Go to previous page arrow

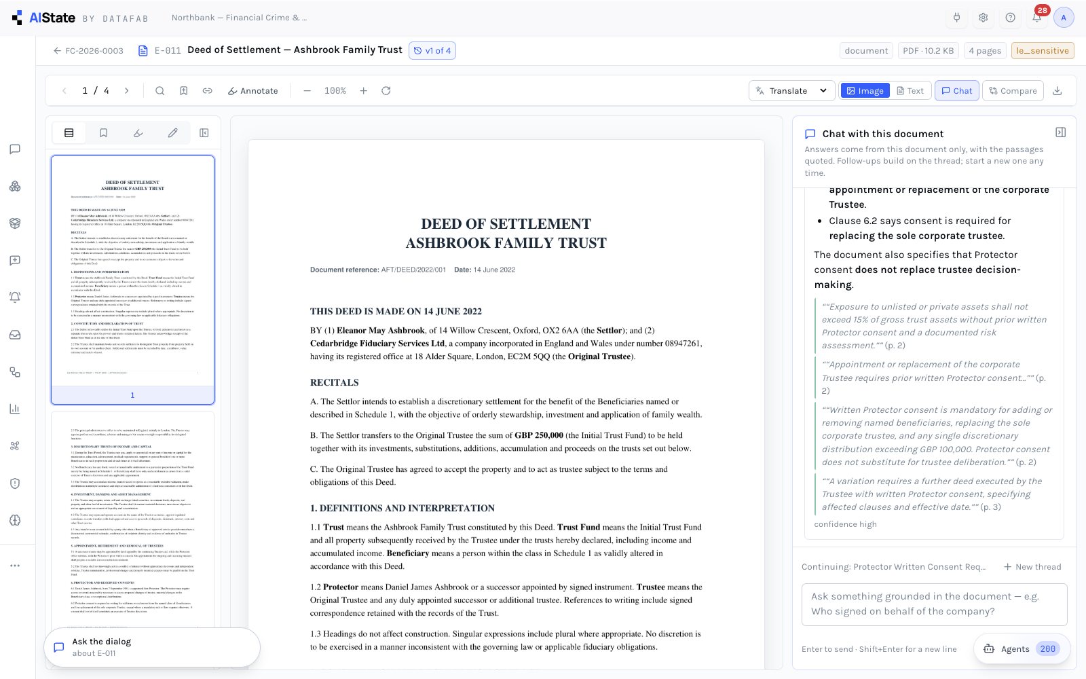[64, 90]
